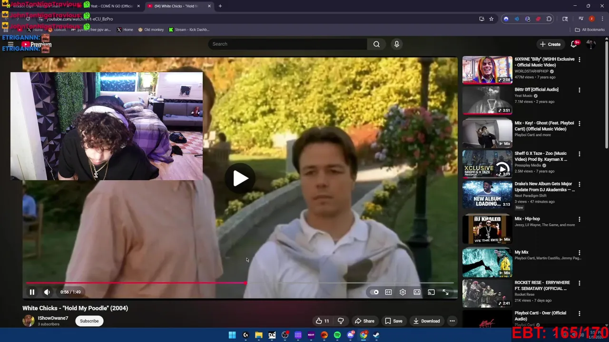
Task: Click the browser address bar URL
Action: point(79,19)
